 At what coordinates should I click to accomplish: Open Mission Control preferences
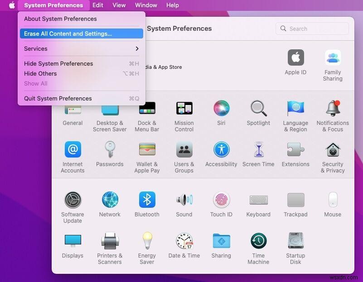pyautogui.click(x=184, y=109)
